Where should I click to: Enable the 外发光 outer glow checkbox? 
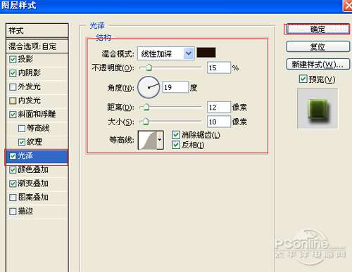click(x=13, y=87)
